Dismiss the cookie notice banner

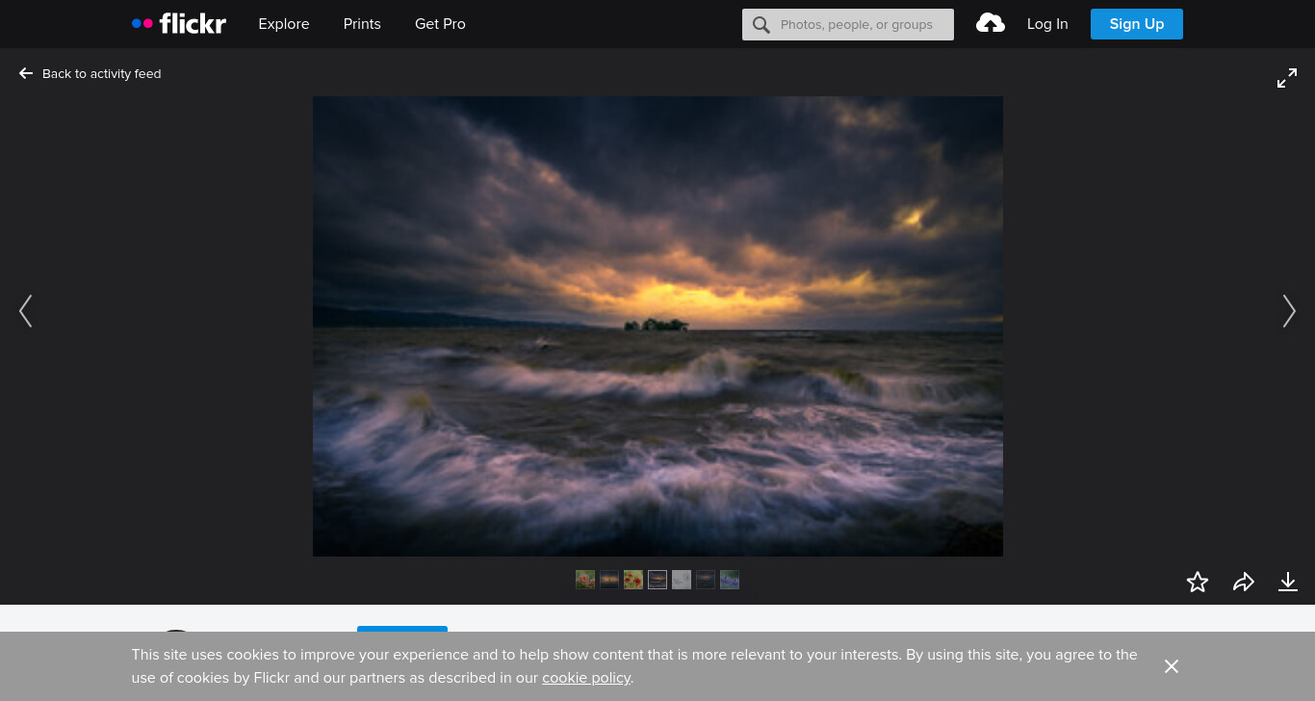point(1172,666)
